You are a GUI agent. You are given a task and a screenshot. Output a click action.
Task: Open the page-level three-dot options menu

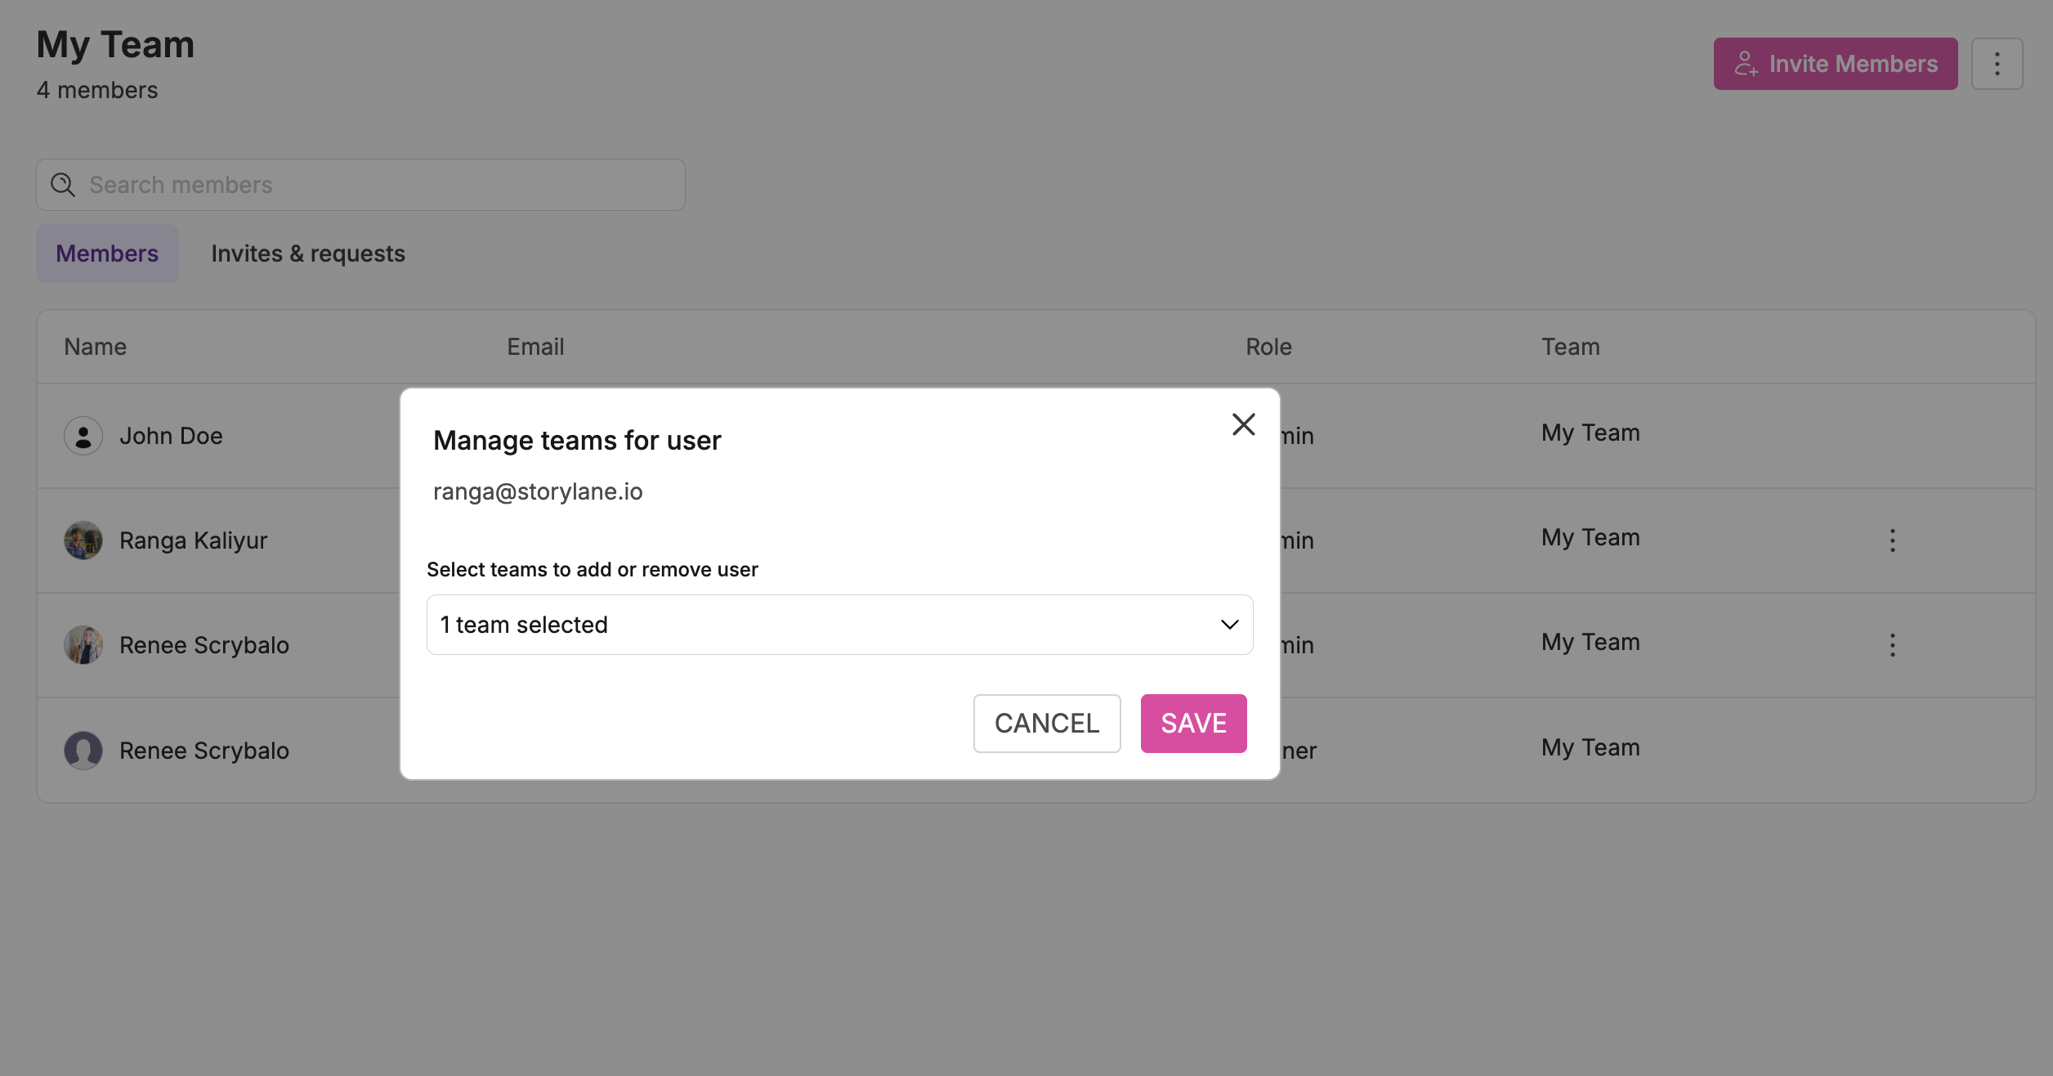tap(1997, 64)
